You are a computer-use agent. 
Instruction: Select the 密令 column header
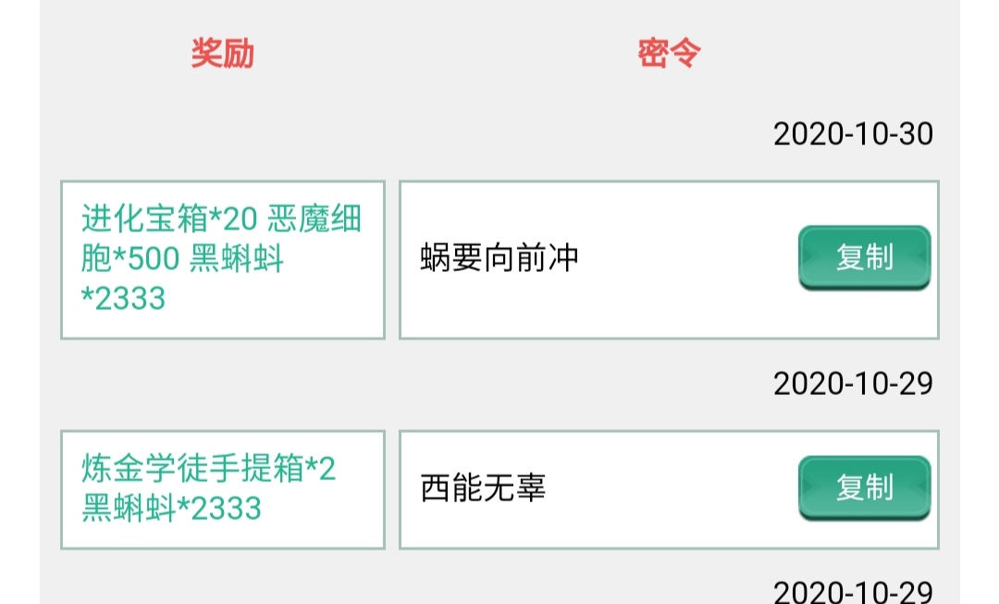pos(669,54)
